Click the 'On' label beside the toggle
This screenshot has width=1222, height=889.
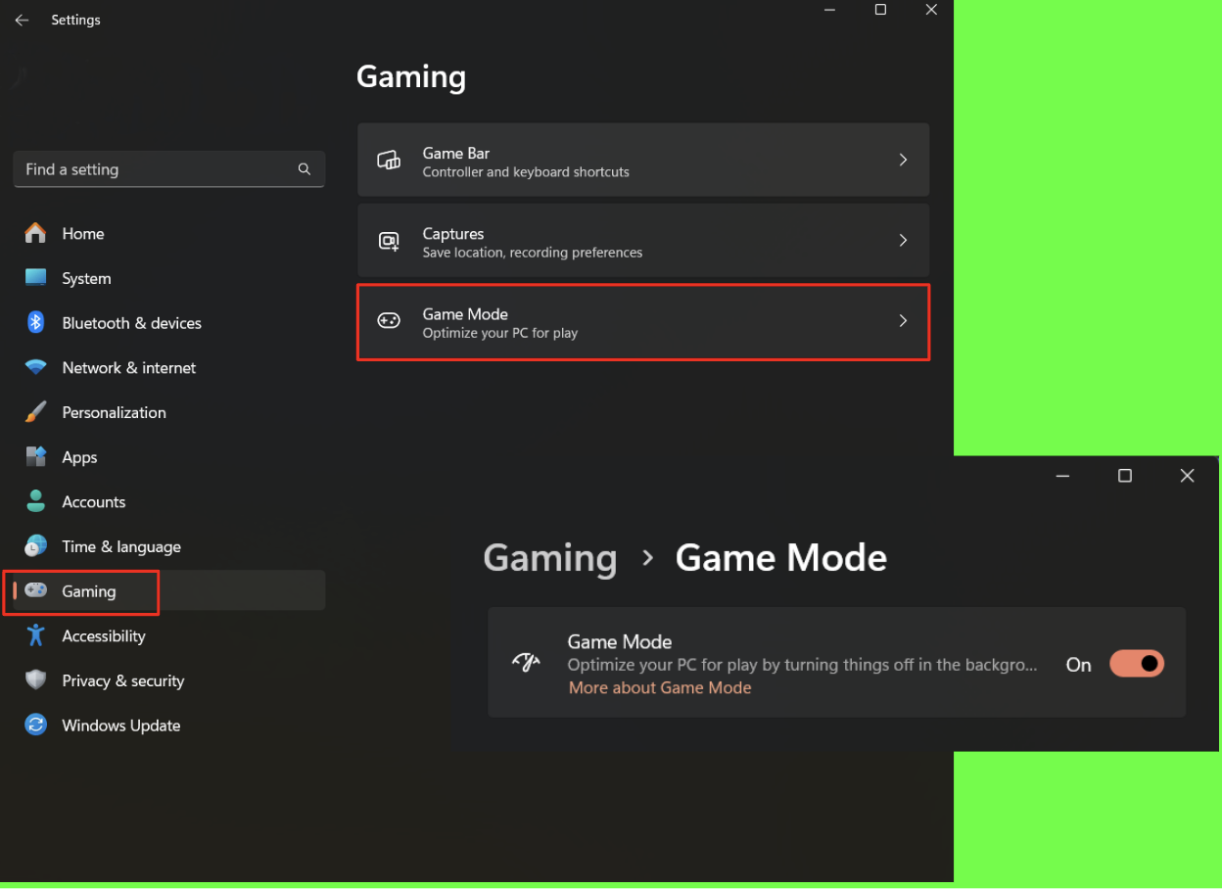(x=1078, y=665)
